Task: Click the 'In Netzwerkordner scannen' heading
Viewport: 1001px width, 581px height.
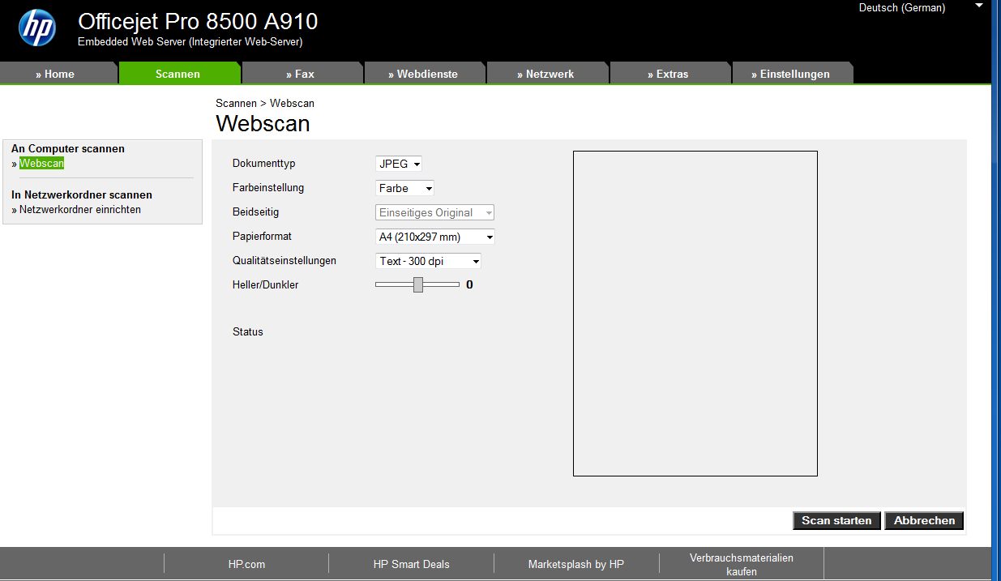Action: (82, 195)
